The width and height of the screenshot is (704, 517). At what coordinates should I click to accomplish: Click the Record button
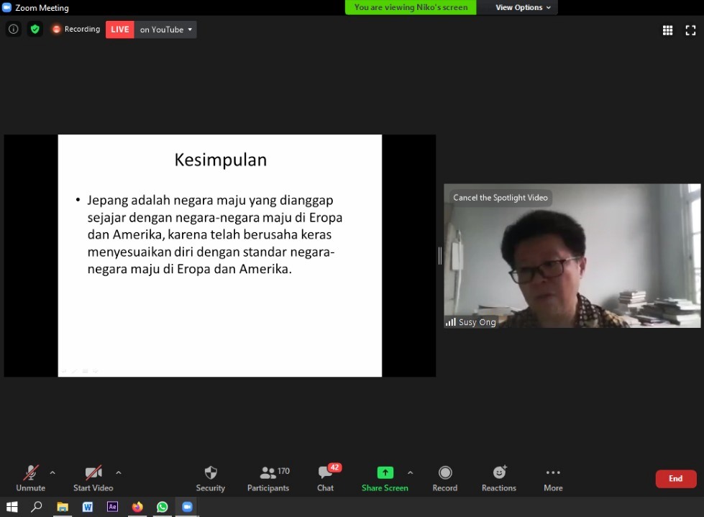445,478
